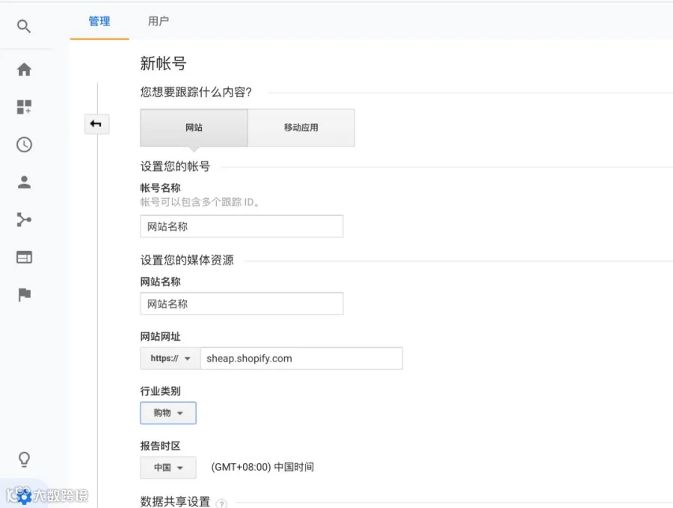This screenshot has height=508, width=673.
Task: Open the 中国 time zone country dropdown
Action: [x=168, y=467]
